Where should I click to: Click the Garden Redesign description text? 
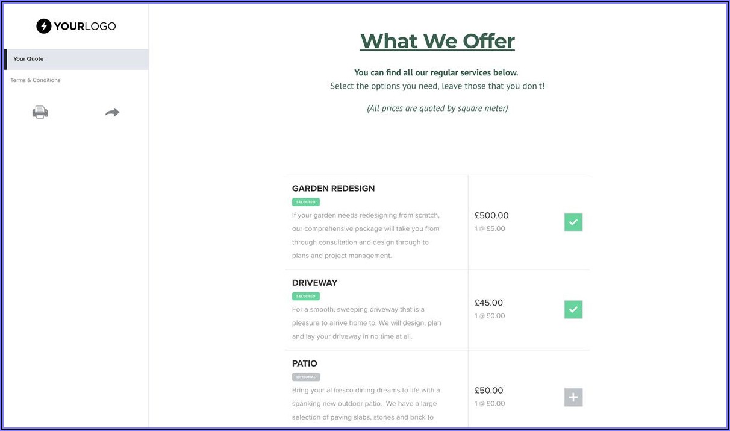tap(366, 235)
